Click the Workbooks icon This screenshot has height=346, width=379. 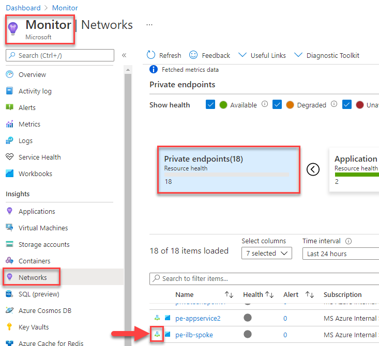[10, 174]
